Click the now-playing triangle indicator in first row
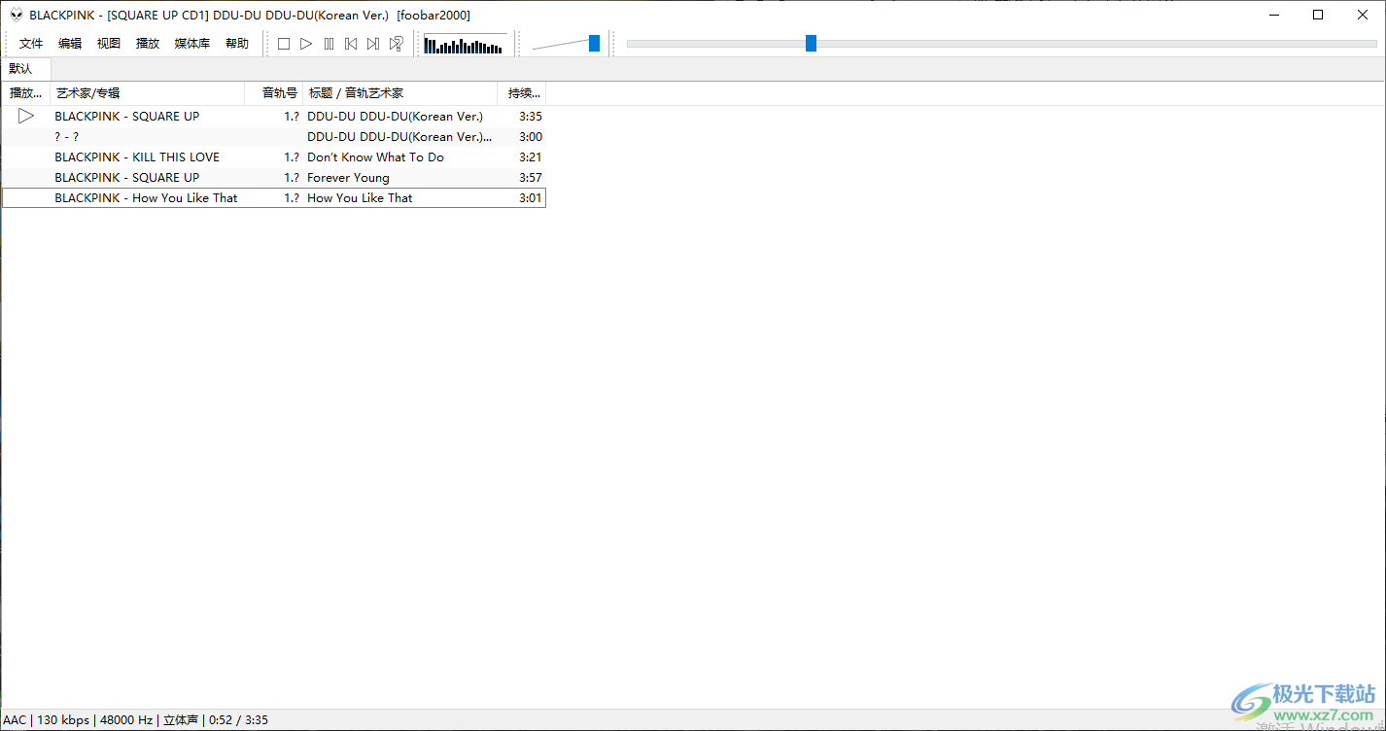The height and width of the screenshot is (731, 1386). click(x=26, y=116)
